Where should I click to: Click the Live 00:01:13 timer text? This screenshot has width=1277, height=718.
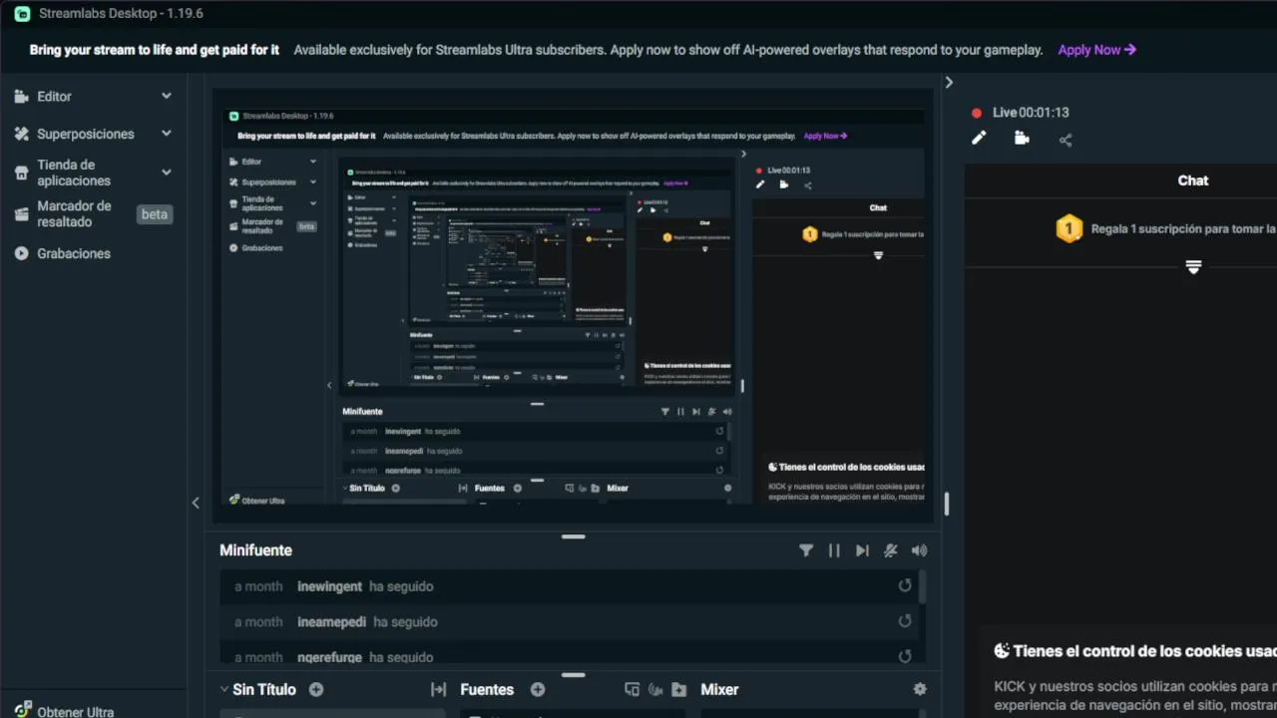click(x=1031, y=113)
